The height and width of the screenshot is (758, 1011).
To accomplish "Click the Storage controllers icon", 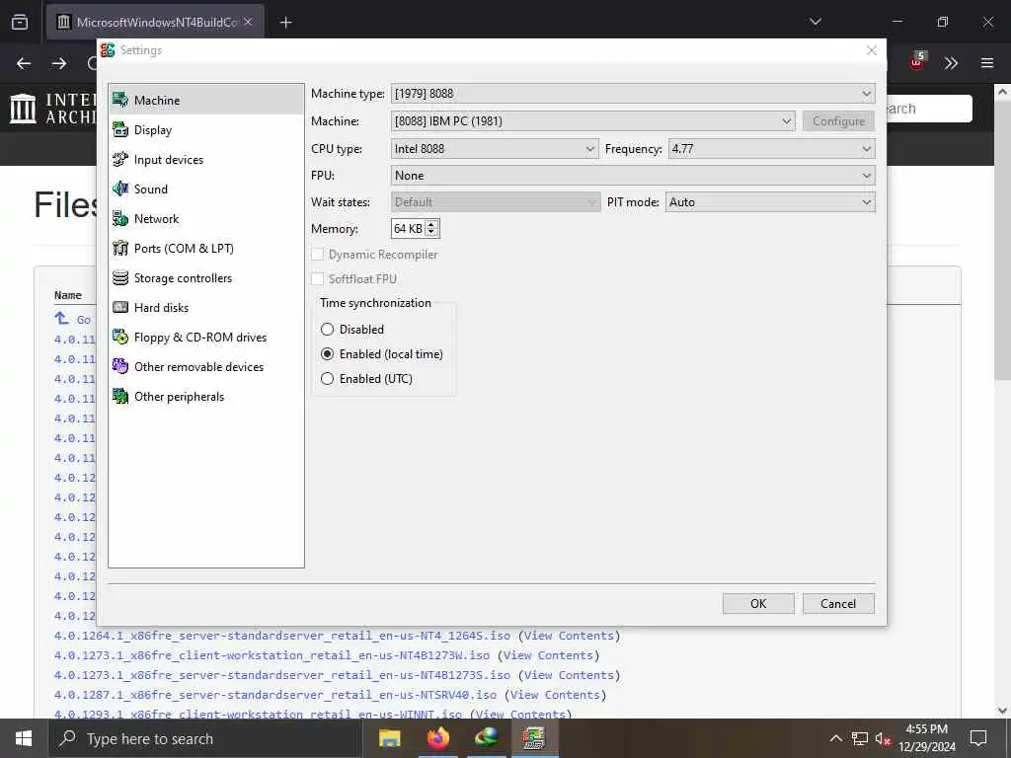I will [120, 277].
